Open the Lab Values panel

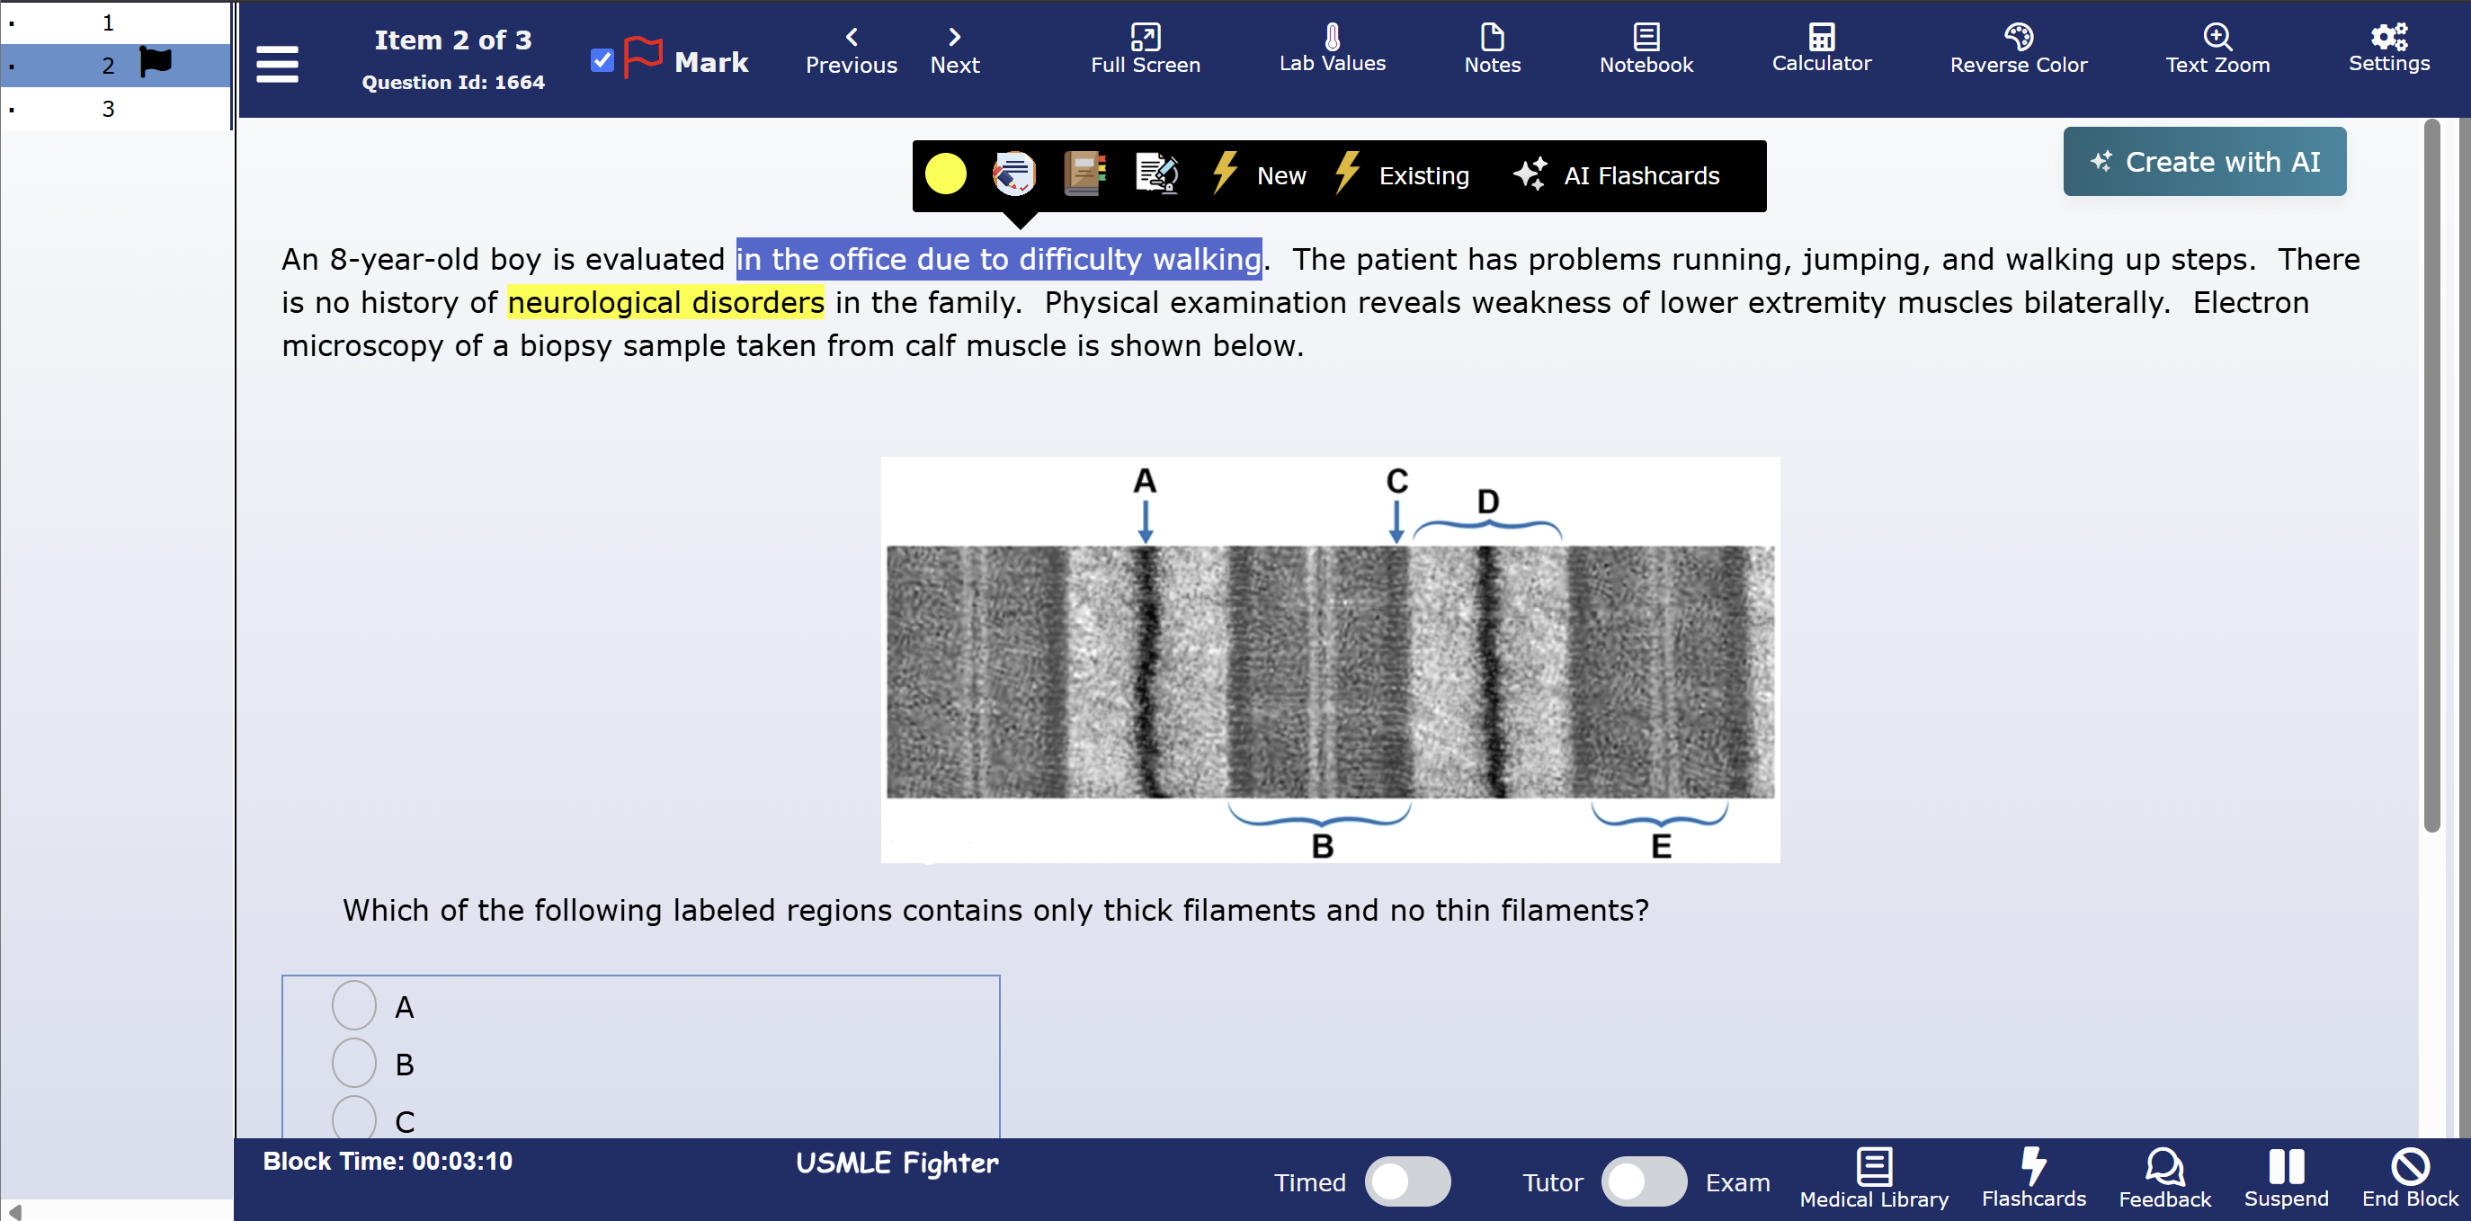pyautogui.click(x=1332, y=48)
